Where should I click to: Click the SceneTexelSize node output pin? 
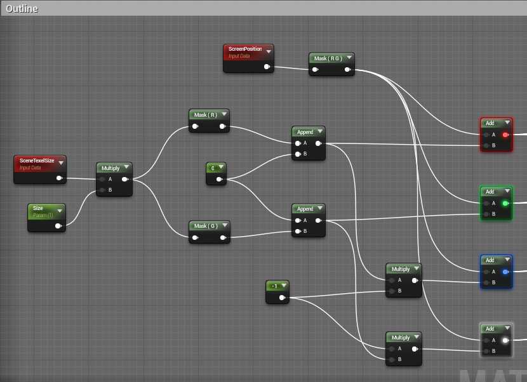(59, 178)
